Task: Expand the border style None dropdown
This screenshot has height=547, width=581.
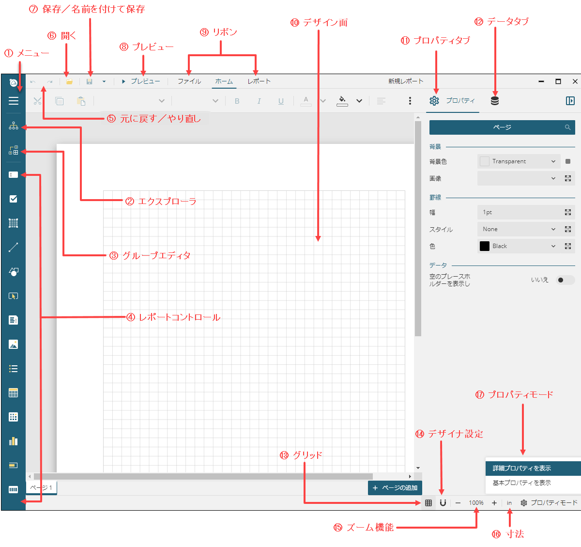Action: click(x=553, y=229)
